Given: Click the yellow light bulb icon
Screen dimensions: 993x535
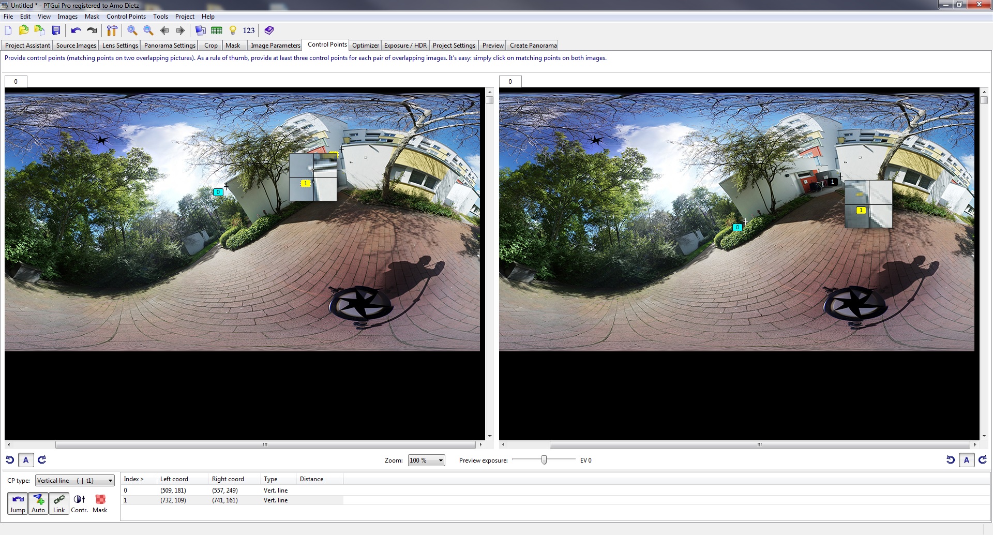Looking at the screenshot, I should coord(233,31).
